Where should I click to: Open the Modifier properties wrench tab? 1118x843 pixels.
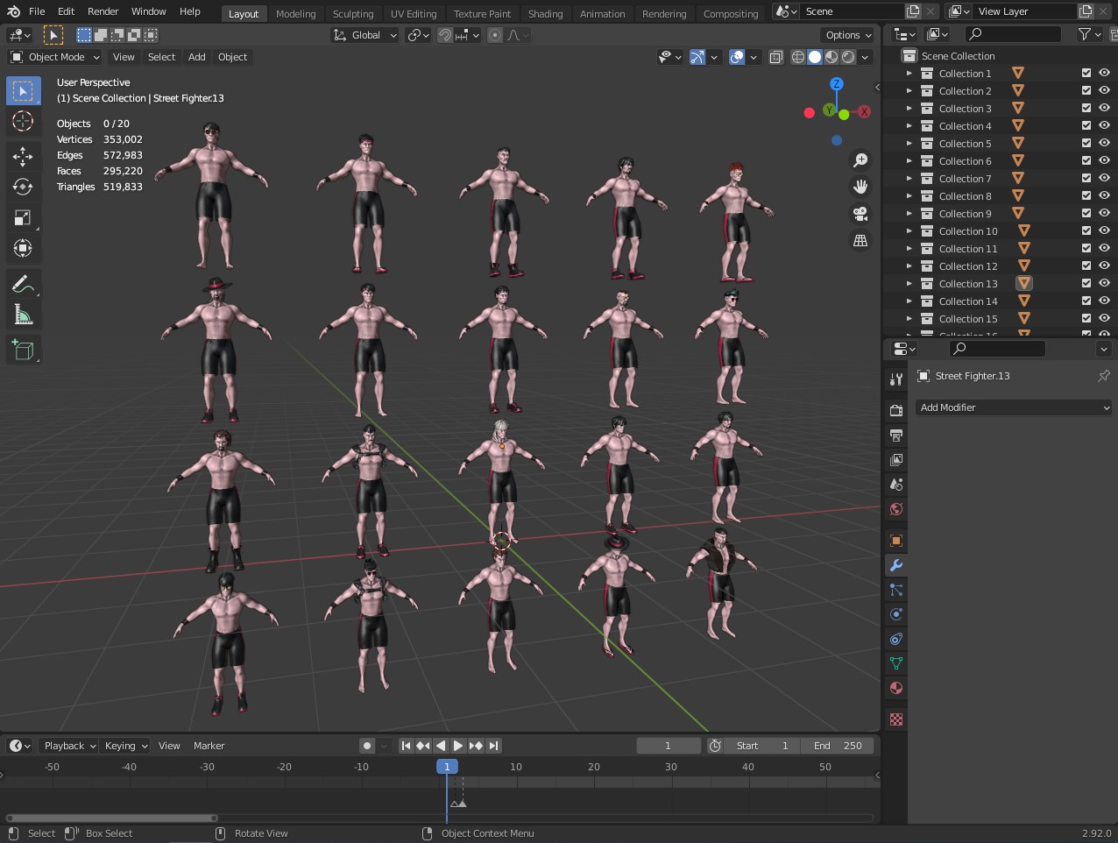896,565
